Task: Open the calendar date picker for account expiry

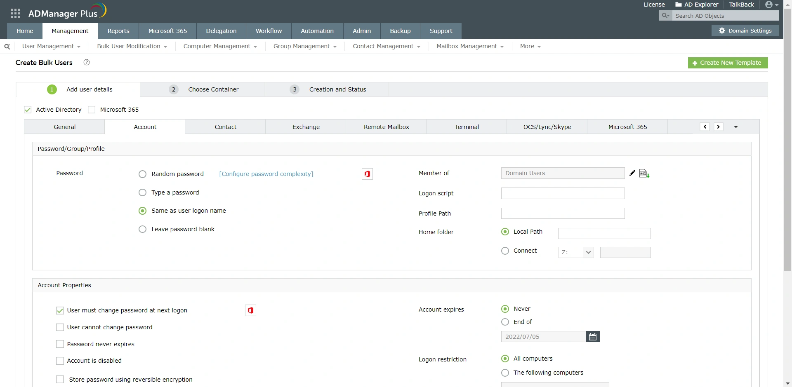Action: point(593,336)
